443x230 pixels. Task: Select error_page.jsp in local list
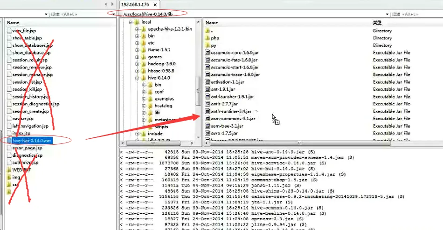[x=28, y=148]
